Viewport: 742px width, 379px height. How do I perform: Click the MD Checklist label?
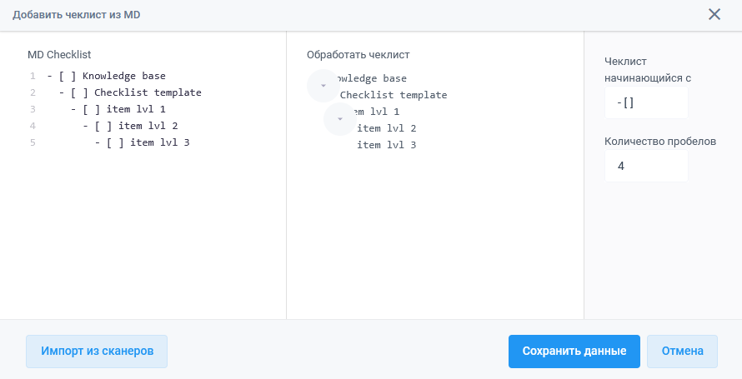pos(59,55)
